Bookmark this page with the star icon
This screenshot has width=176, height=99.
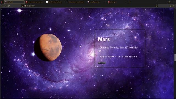pos(156,6)
